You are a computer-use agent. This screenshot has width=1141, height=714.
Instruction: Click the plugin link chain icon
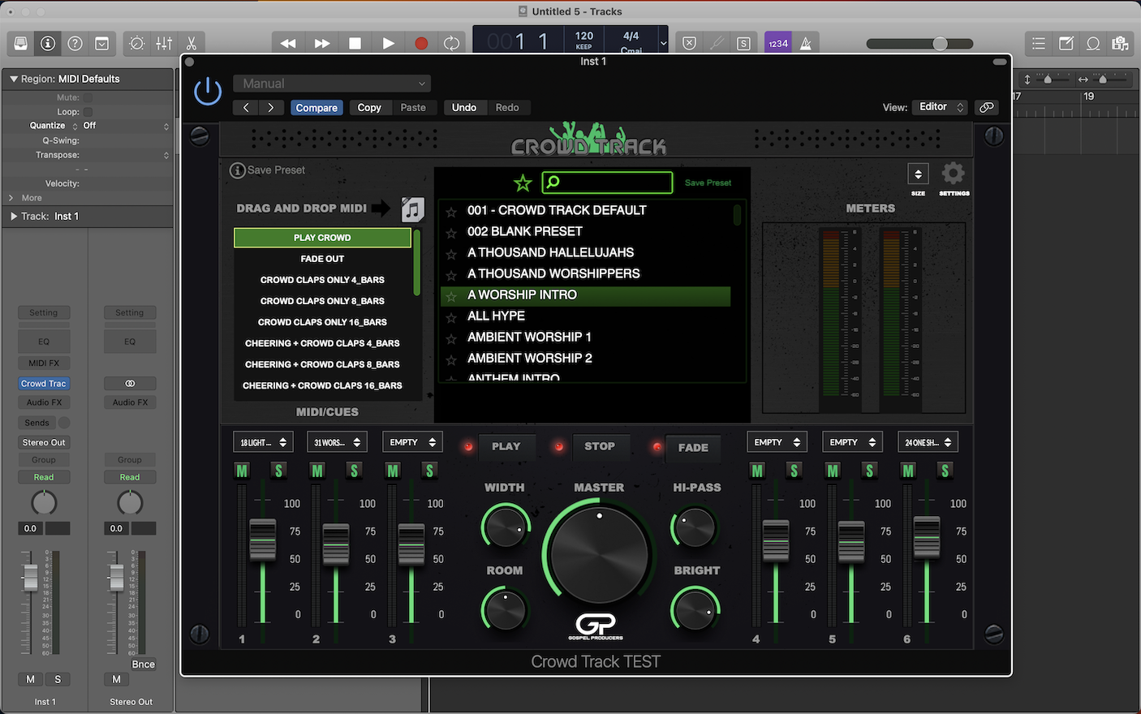click(x=987, y=107)
